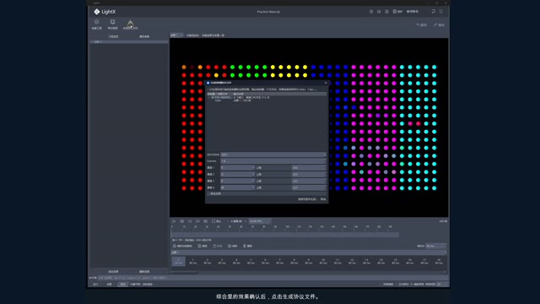The height and width of the screenshot is (304, 540).
Task: Click the curved arrow icon beside hamburger menu
Action: (x=433, y=11)
